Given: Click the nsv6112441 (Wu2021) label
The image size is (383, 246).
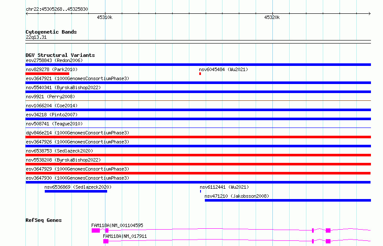Looking at the screenshot, I should point(224,187).
